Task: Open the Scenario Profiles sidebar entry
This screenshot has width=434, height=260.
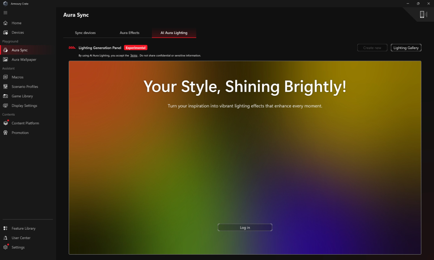Action: click(x=28, y=87)
